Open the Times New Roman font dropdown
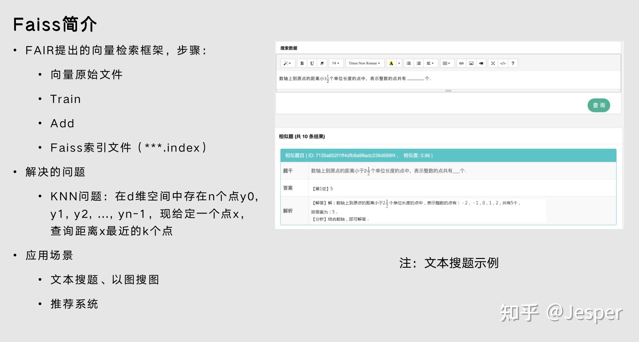 [364, 63]
